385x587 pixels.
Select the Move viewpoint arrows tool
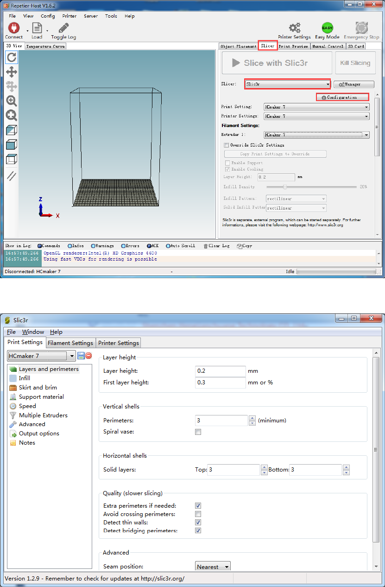(x=12, y=72)
